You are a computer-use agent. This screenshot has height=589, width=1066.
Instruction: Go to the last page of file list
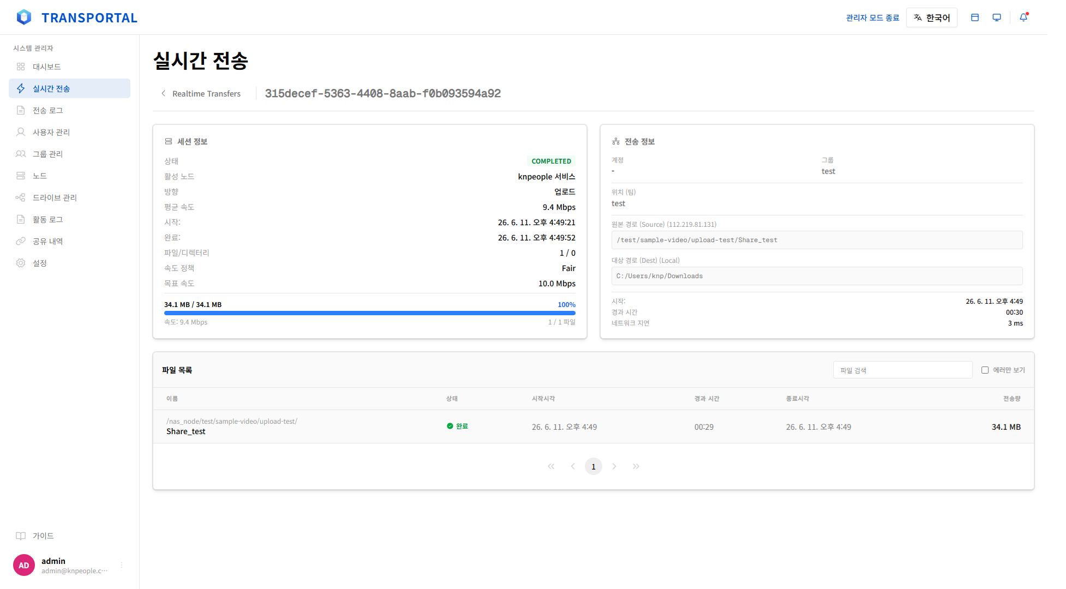pyautogui.click(x=636, y=466)
